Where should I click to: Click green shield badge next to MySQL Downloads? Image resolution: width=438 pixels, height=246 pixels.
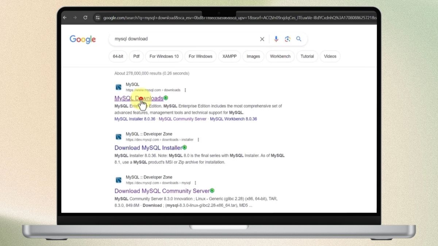(x=166, y=98)
